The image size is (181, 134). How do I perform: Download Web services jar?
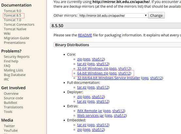[x=90, y=116]
